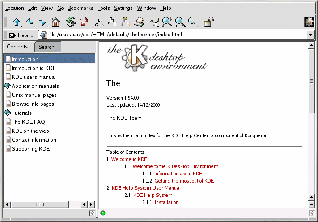Toggle the checkbox at the sidebar bottom corner

click(x=92, y=213)
